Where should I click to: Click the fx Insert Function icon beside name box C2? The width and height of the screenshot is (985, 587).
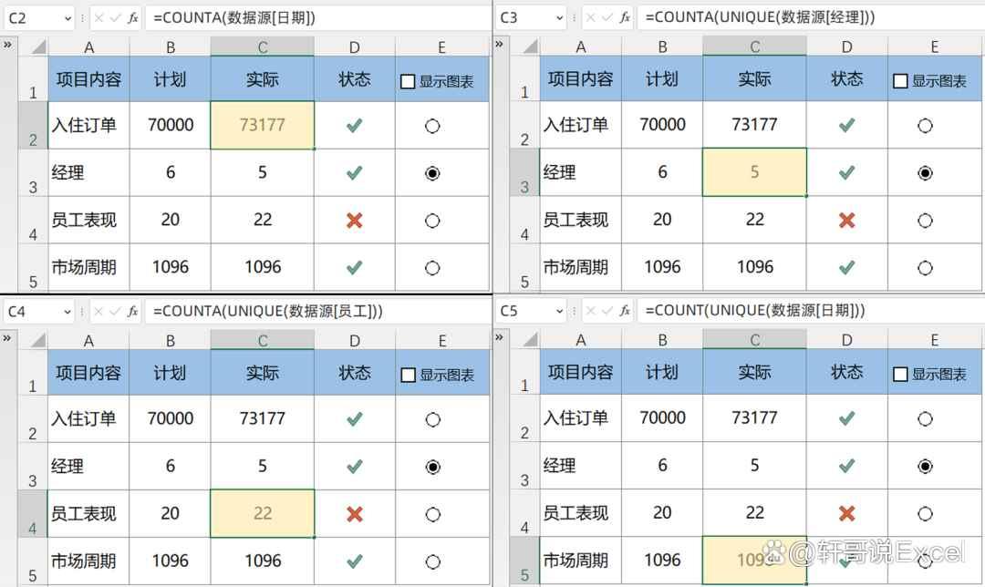132,18
